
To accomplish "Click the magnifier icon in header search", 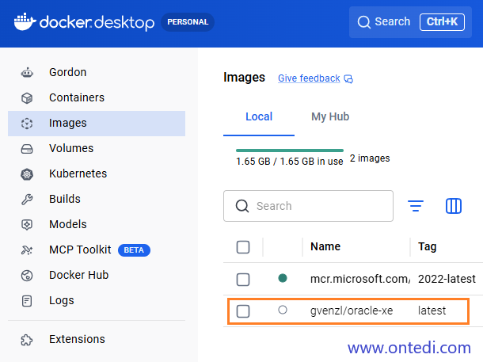I will (363, 22).
